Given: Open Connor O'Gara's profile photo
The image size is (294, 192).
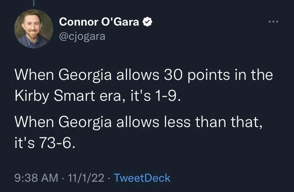Looking at the screenshot, I should [x=34, y=29].
